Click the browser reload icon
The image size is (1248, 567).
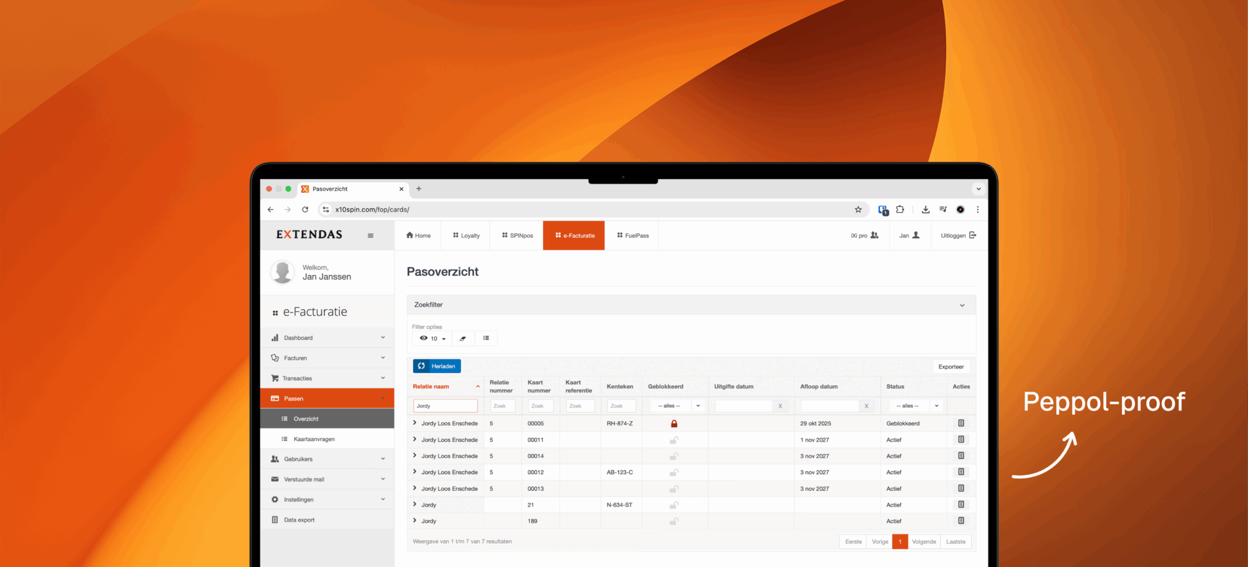[305, 210]
